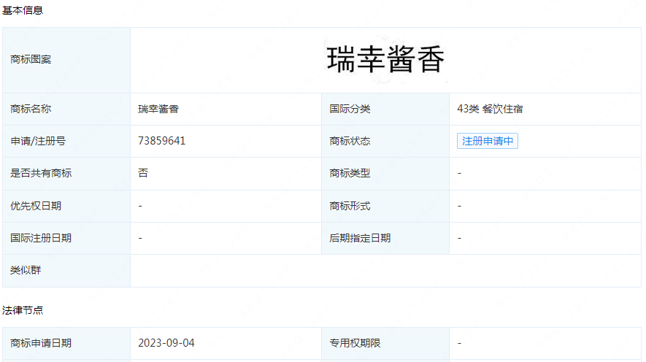Select the 否 value

tap(143, 173)
